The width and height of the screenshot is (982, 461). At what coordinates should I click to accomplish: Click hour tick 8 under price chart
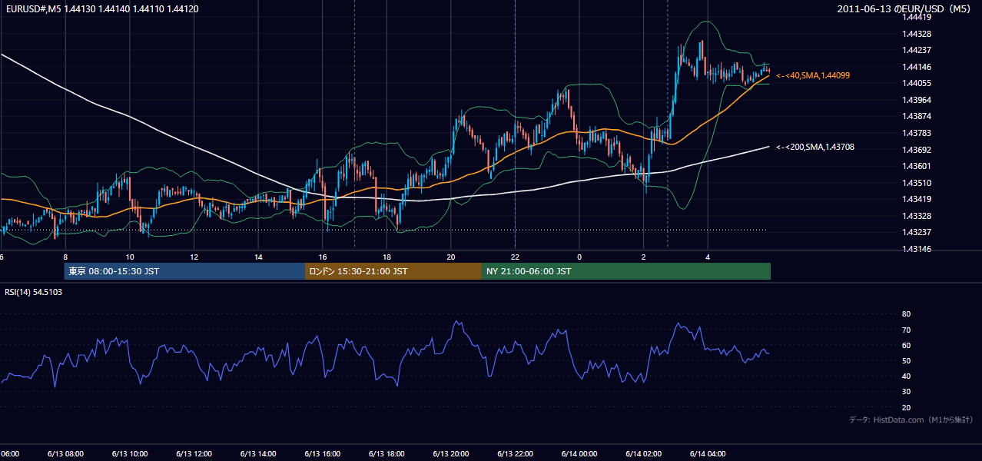pyautogui.click(x=65, y=257)
